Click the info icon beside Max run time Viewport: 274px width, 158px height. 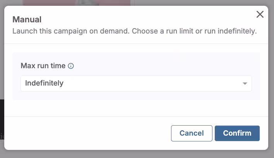(x=71, y=66)
